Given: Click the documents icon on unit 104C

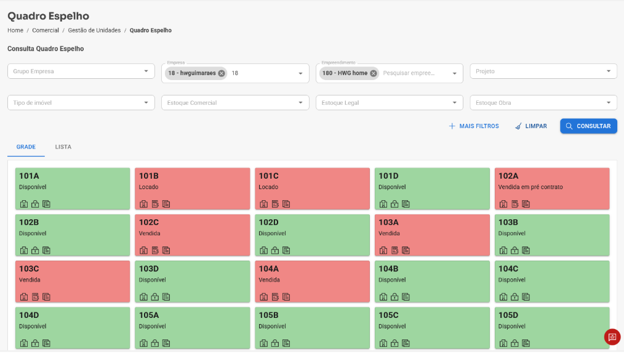Looking at the screenshot, I should 526,297.
